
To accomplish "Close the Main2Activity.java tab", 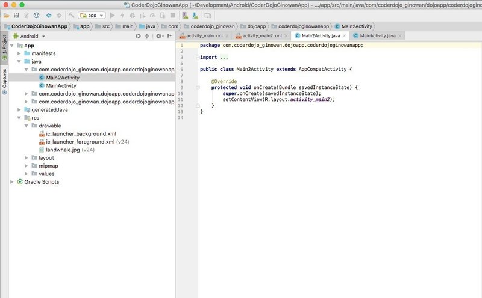I will click(x=344, y=36).
